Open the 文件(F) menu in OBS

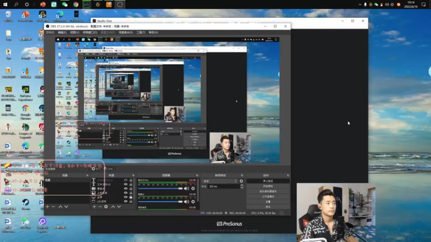pyautogui.click(x=50, y=32)
